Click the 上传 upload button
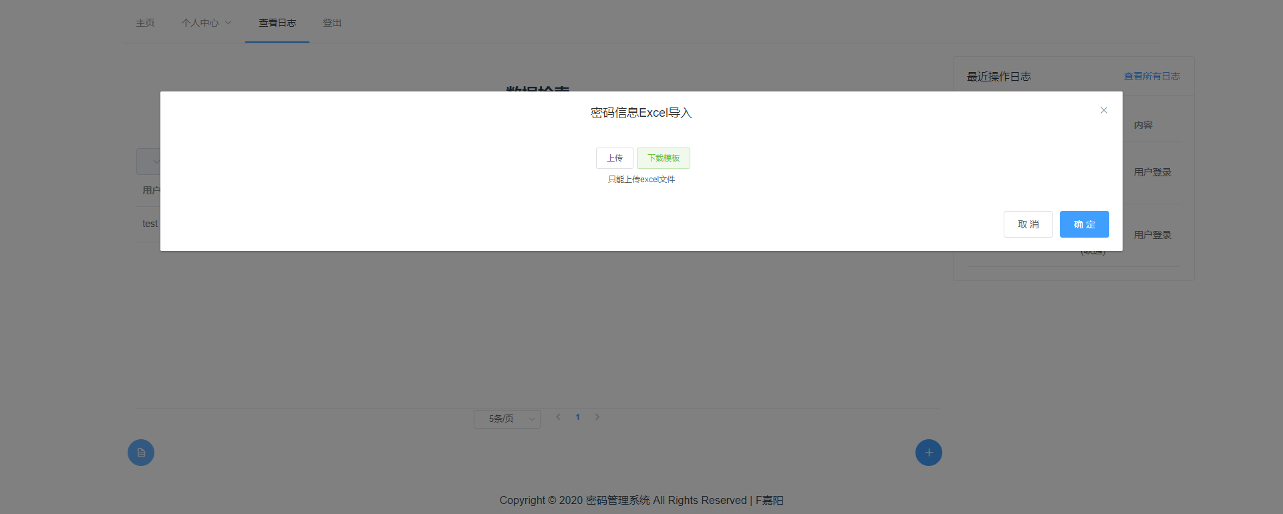The image size is (1283, 514). pos(614,158)
